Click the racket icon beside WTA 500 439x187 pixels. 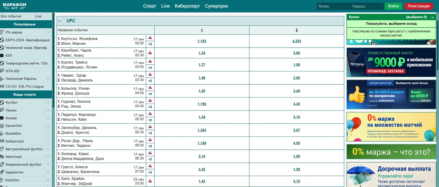[2, 71]
